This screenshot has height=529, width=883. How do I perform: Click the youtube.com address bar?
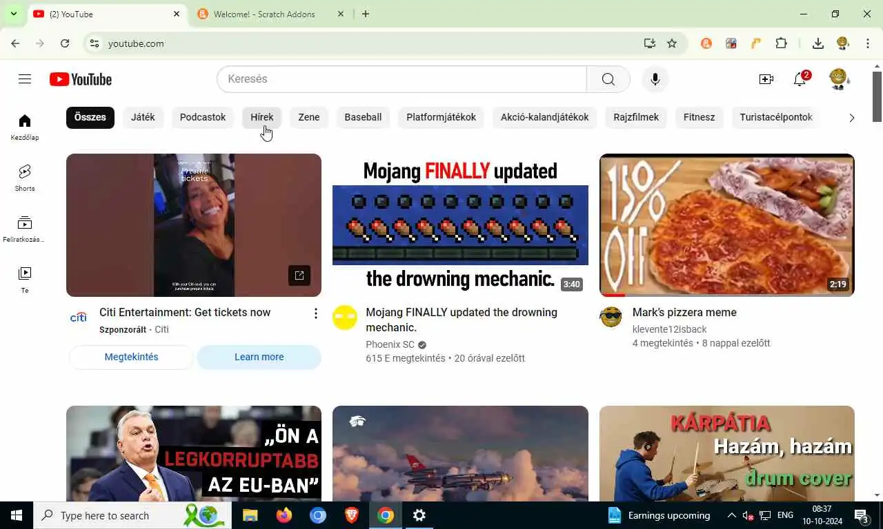point(373,43)
